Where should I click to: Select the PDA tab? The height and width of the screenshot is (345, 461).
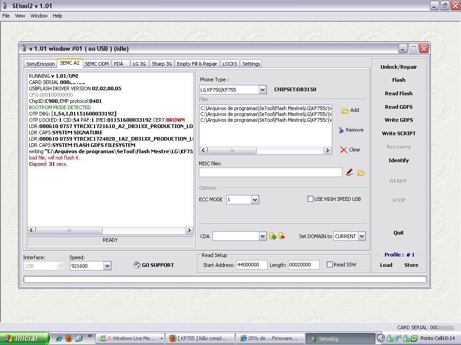pos(121,64)
